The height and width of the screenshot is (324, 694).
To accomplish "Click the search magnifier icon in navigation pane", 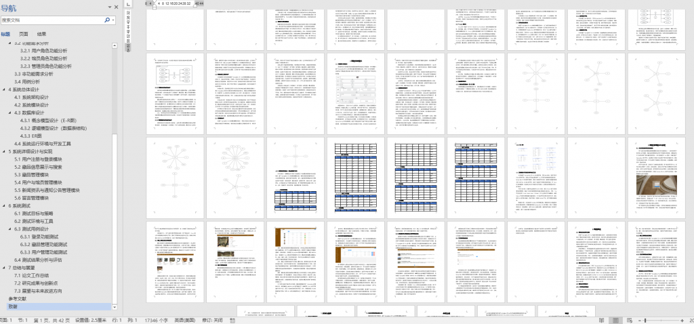I will coord(107,20).
